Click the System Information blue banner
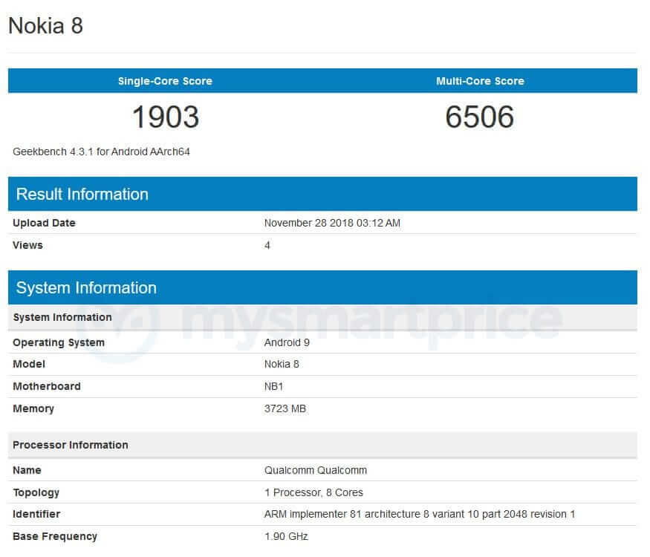Image resolution: width=650 pixels, height=557 pixels. pos(86,287)
